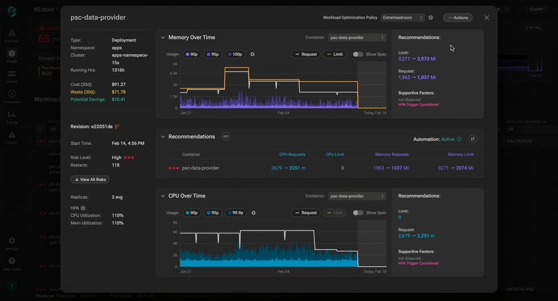Toggle the memory Limit line legend
Screen dimensions: 558x301
335,55
